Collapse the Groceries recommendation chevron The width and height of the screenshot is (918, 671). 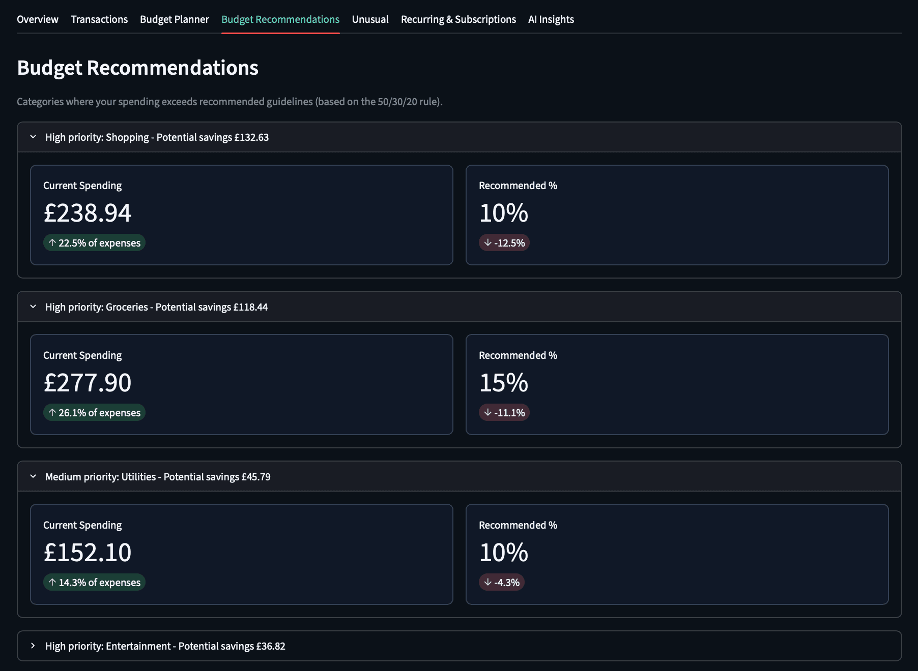click(33, 307)
